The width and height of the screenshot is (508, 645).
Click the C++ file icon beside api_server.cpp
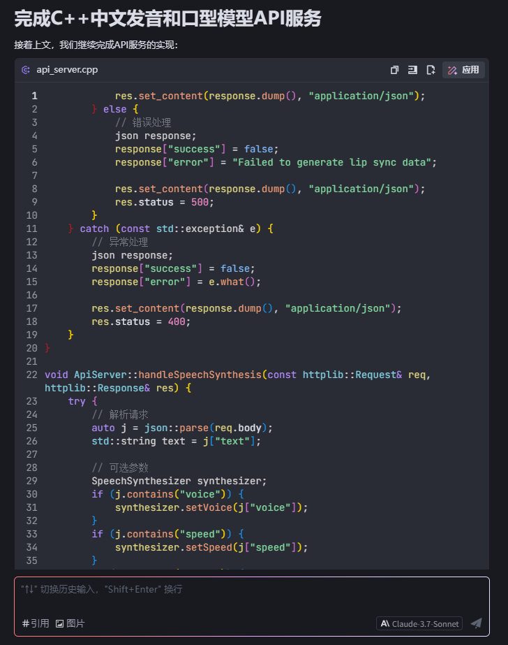coord(26,70)
